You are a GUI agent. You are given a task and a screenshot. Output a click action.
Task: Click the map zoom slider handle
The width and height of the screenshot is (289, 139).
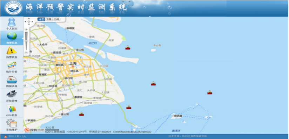[x=26, y=41]
